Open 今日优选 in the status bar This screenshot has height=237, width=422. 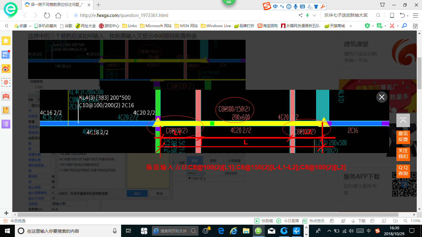(x=14, y=221)
